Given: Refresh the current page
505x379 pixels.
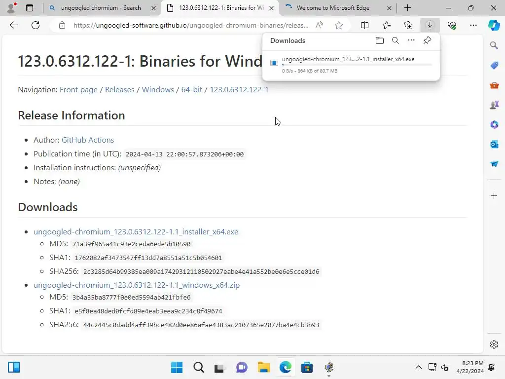Looking at the screenshot, I should click(36, 25).
